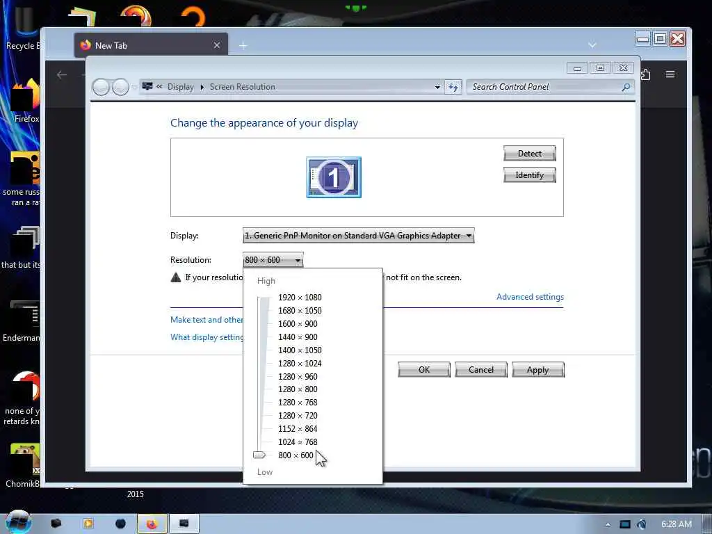Open 'that but its' desktop icon
This screenshot has height=534, width=712.
click(22, 248)
